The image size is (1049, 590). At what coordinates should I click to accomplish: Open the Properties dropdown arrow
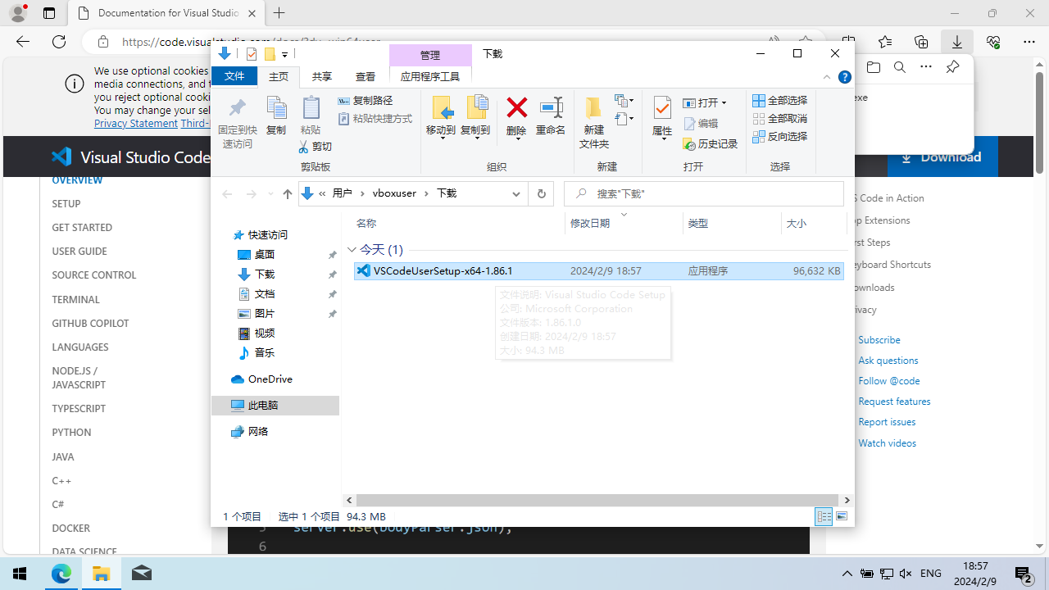(662, 139)
